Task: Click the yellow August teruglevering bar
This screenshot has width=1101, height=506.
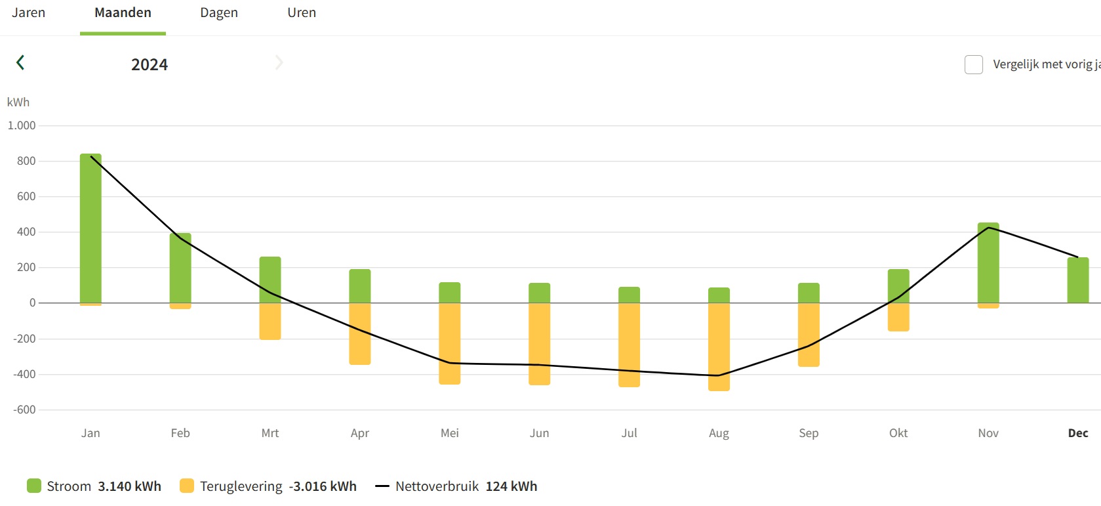Action: tap(719, 347)
